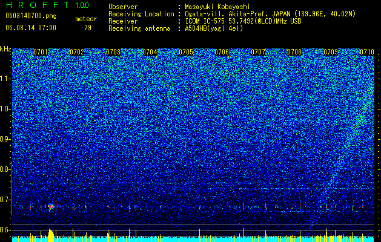Screen dimensions: 381x242
Task: Click the 0707 time marker
Action: click(x=258, y=52)
